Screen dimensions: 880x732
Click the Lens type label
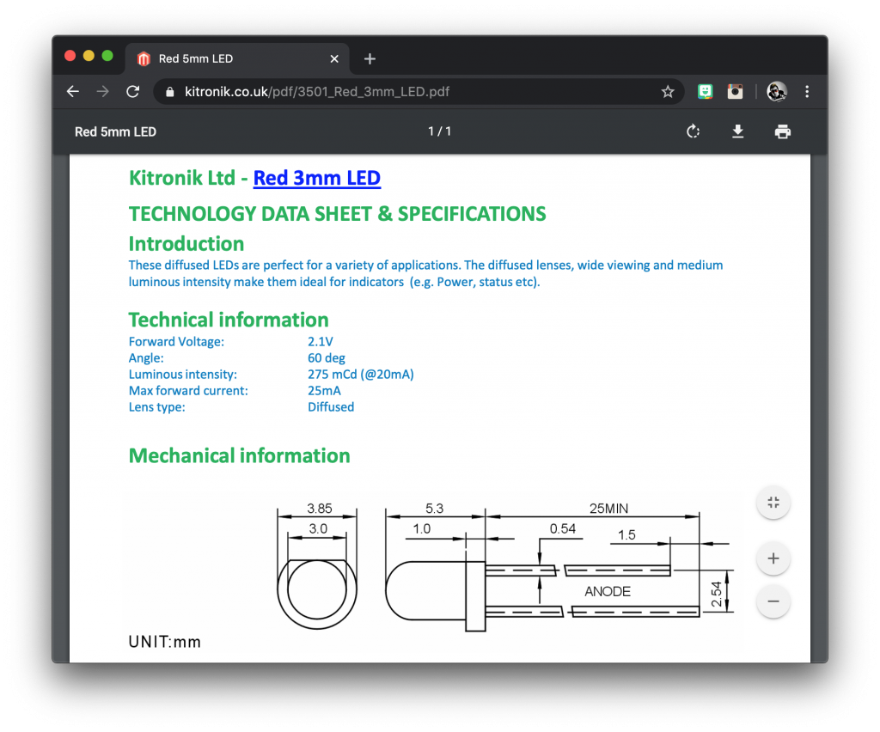point(157,406)
